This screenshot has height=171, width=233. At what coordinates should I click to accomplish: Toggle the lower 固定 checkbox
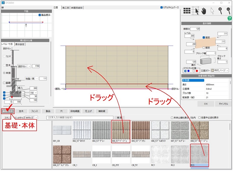click(x=204, y=48)
